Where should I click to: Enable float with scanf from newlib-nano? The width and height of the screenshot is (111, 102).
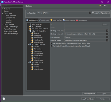pos(51,46)
